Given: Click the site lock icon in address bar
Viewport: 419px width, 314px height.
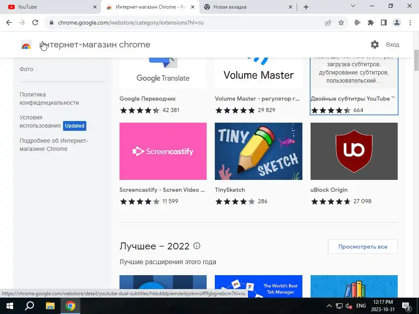Looking at the screenshot, I should [52, 23].
